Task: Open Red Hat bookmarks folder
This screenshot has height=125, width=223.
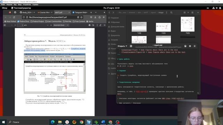Action: click(x=67, y=22)
